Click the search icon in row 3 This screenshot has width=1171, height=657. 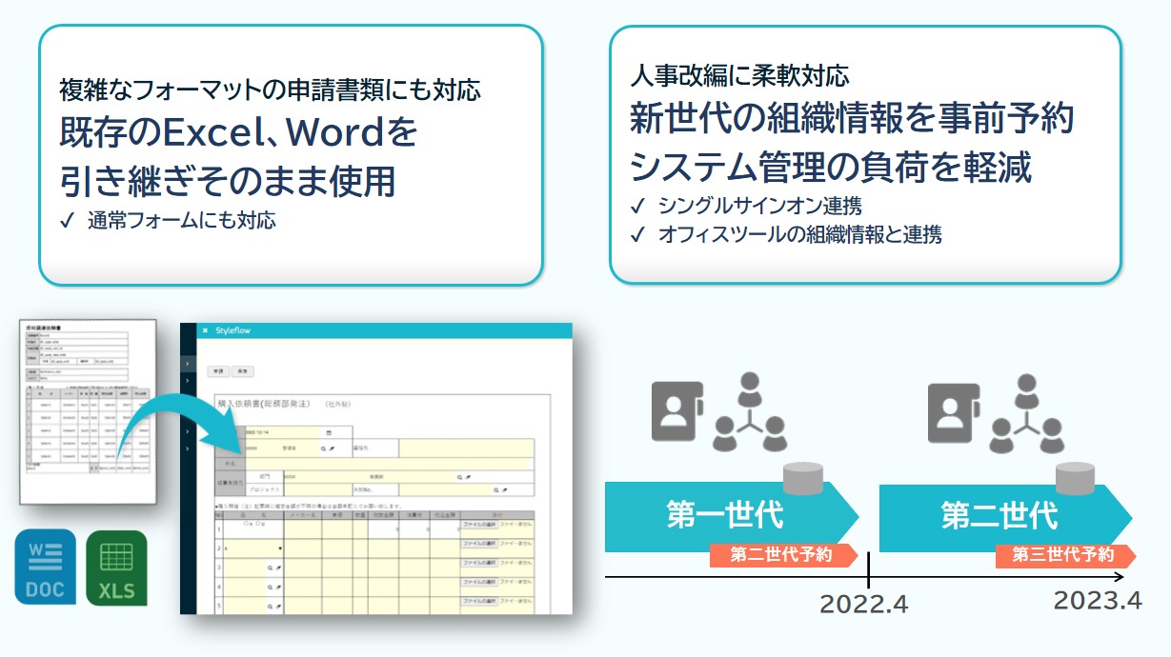pyautogui.click(x=271, y=567)
